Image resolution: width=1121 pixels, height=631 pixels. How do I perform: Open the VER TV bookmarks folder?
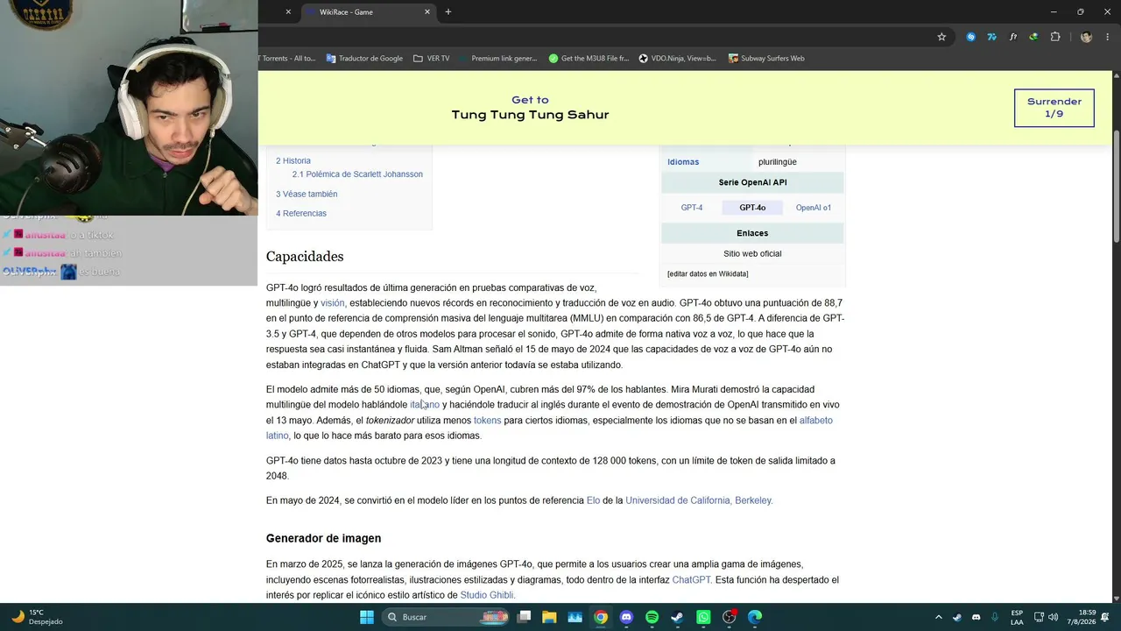(431, 59)
